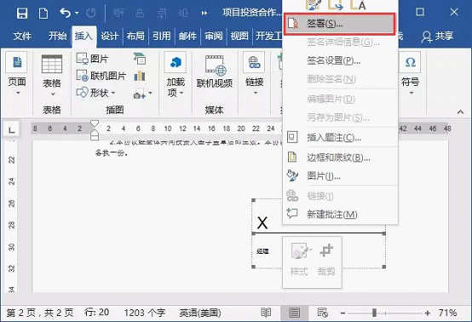This screenshot has height=322, width=472.
Task: Click the redo/repeat icon in the quick access toolbar
Action: coord(91,13)
